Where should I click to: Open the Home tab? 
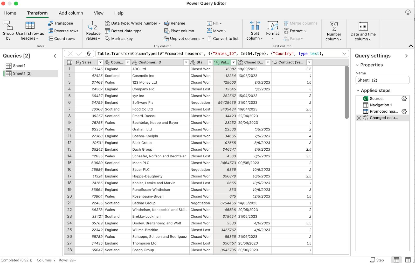[10, 13]
